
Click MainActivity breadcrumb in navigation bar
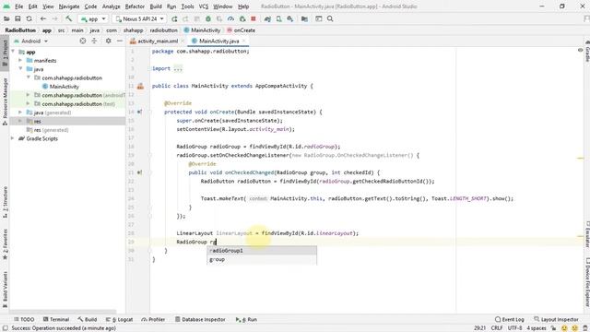(x=202, y=30)
